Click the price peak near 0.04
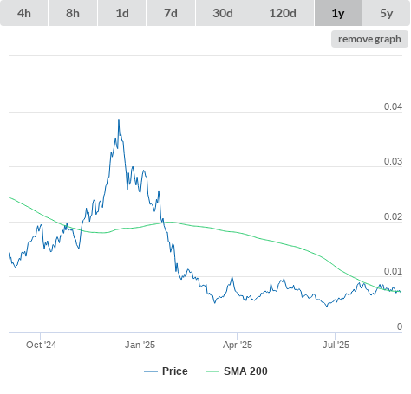This screenshot has width=411, height=394. tap(119, 120)
